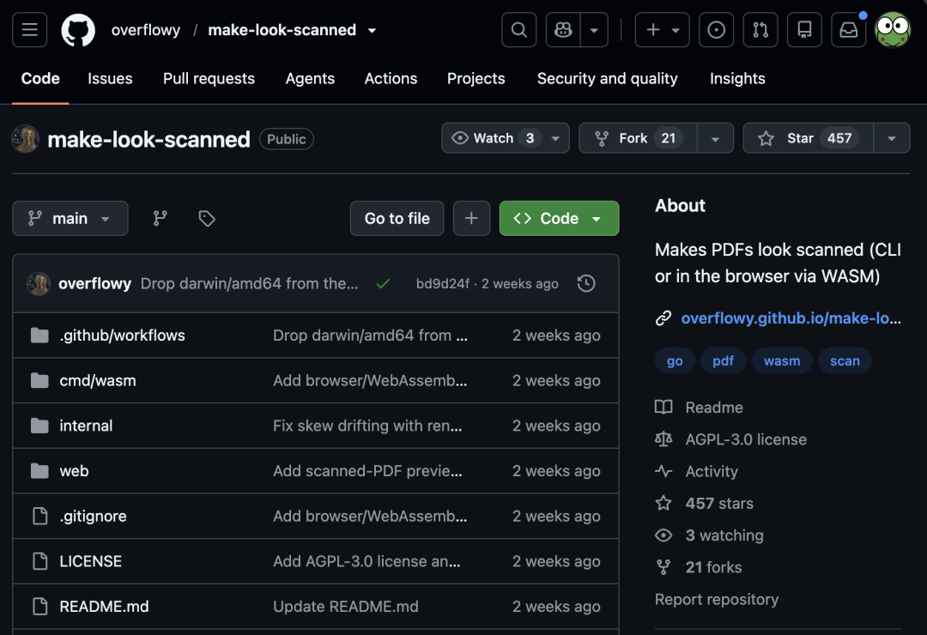The width and height of the screenshot is (927, 635).
Task: Star the repository
Action: (809, 138)
